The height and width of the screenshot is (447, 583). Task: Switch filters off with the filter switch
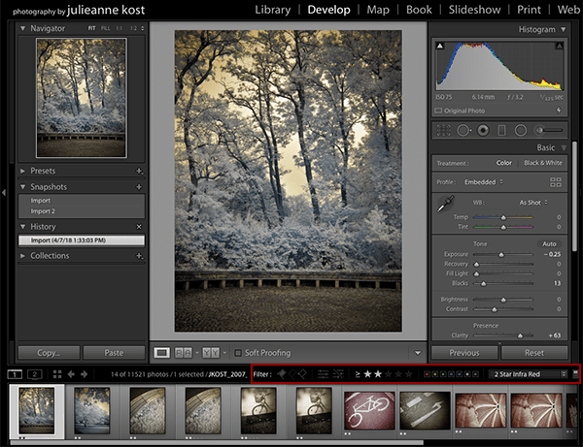point(575,373)
